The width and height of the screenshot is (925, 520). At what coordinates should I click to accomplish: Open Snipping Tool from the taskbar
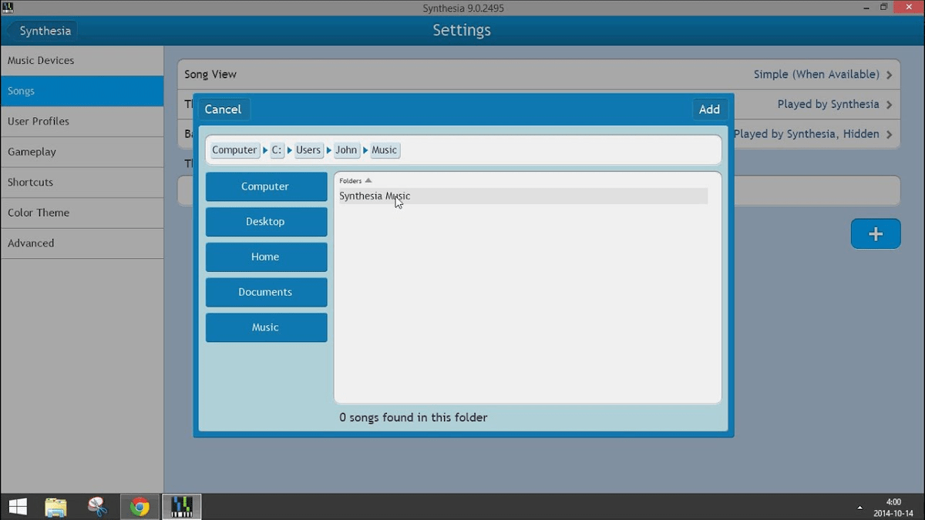point(98,507)
